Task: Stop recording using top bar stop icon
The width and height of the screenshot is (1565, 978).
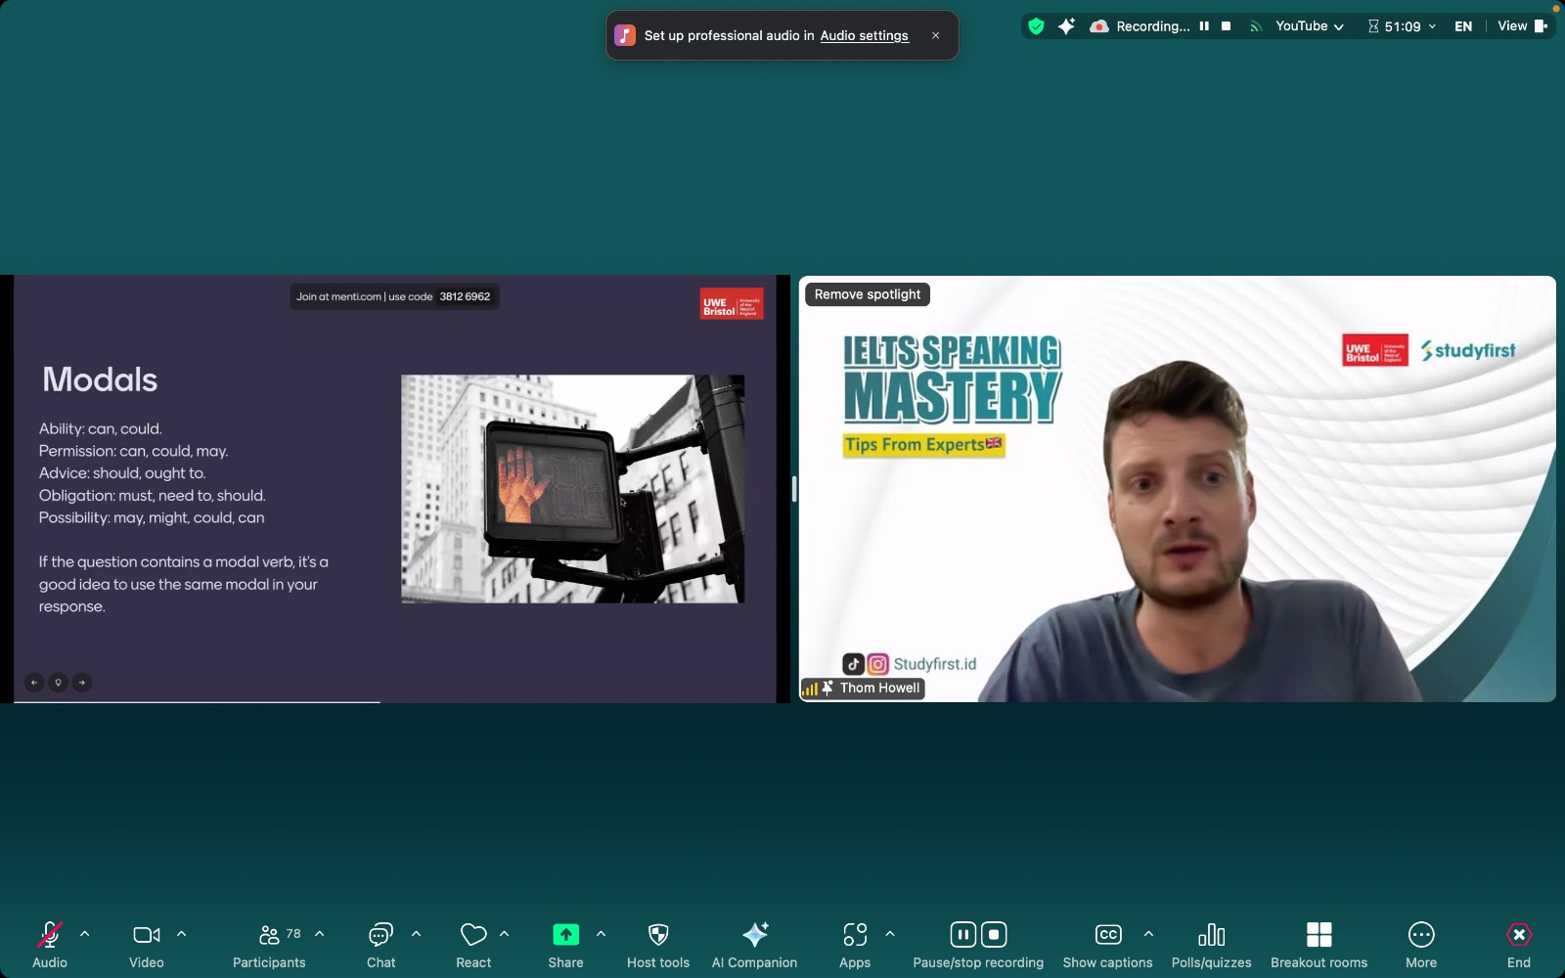Action: click(1226, 26)
